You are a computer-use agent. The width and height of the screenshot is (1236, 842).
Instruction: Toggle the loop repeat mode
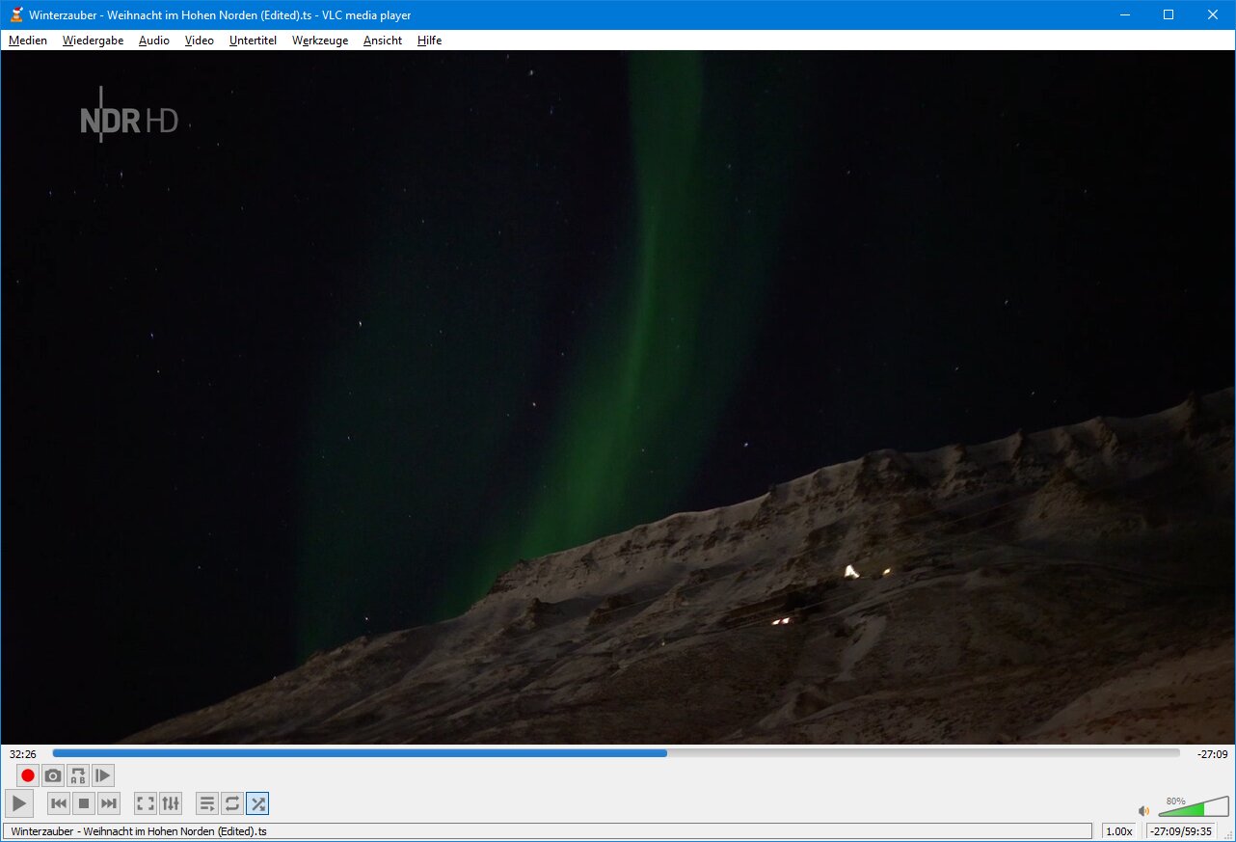click(232, 803)
